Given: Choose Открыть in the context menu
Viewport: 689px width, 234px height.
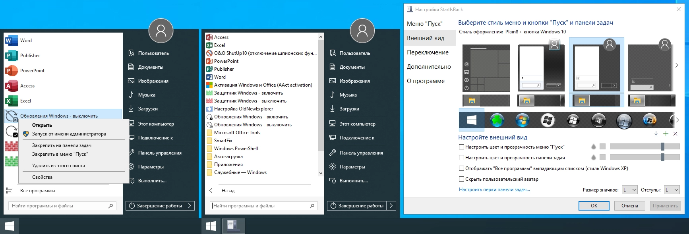Looking at the screenshot, I should click(42, 125).
